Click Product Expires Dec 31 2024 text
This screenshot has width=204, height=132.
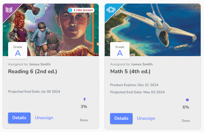pos(134,85)
